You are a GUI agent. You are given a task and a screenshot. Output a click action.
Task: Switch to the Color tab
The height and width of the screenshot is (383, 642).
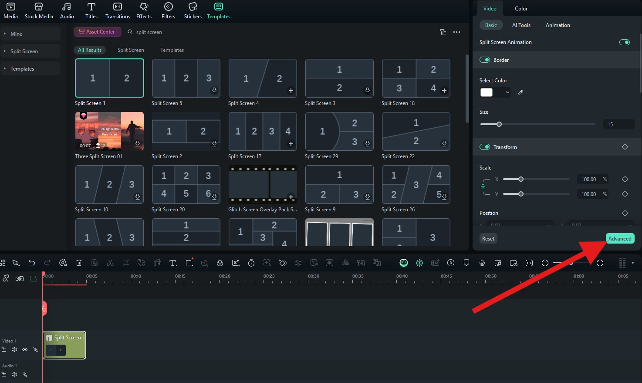point(521,8)
